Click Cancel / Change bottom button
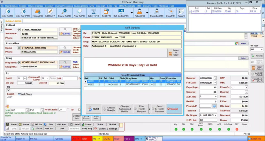265x141 pixels. click(106, 129)
